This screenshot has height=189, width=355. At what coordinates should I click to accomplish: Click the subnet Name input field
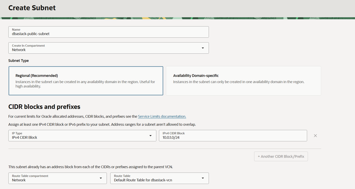(109, 32)
